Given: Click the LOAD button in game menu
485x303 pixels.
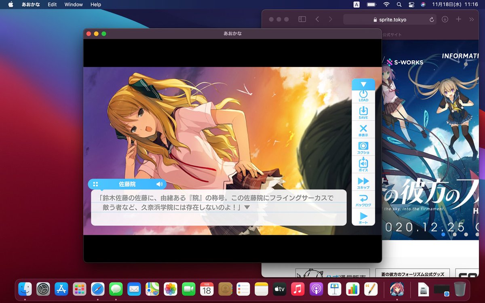Looking at the screenshot, I should (x=363, y=96).
